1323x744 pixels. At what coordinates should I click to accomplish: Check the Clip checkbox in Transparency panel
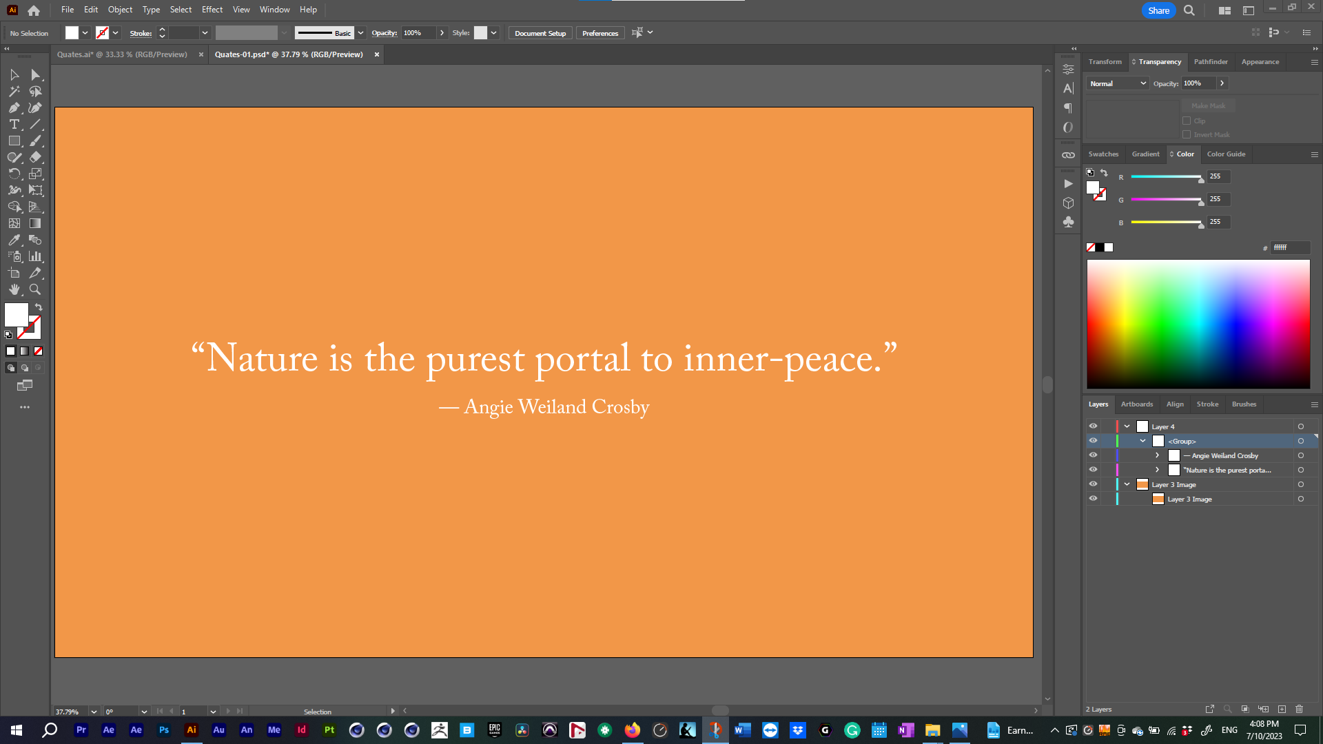1187,121
